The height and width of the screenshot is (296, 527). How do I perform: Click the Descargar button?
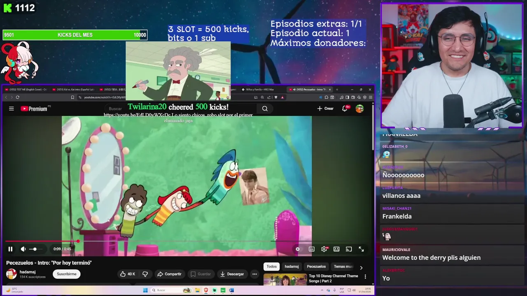[232, 274]
